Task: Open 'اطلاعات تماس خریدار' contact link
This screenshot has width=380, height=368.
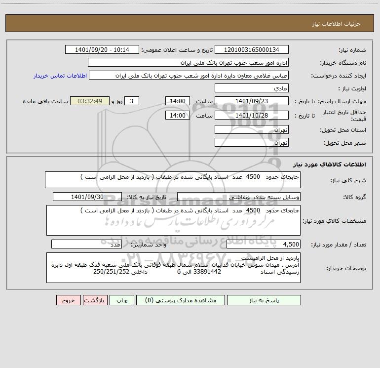Action: tap(60, 76)
